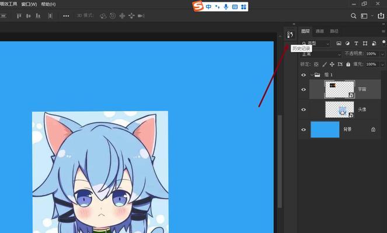Open the Sogou toolbox grid icon

243,7
